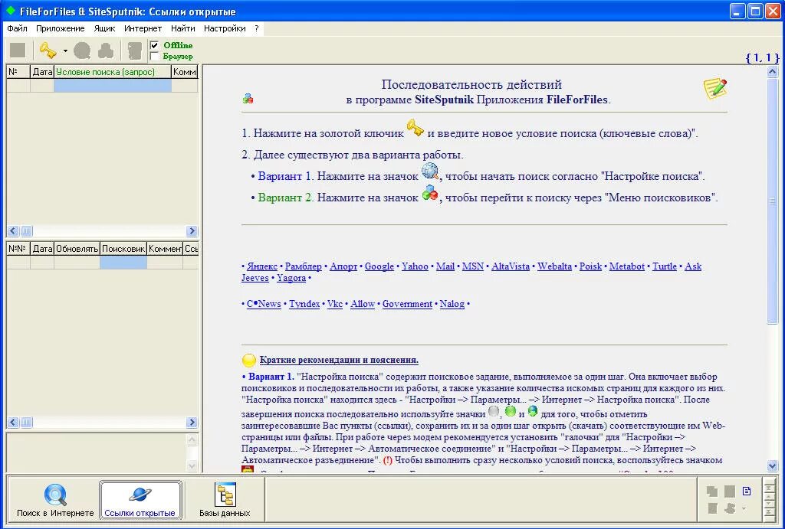Open the Yagora link
785x529 pixels.
coord(291,278)
